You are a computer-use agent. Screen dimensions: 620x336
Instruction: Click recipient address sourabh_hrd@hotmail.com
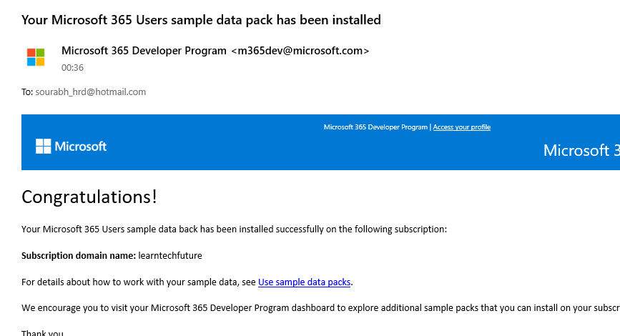(x=91, y=92)
